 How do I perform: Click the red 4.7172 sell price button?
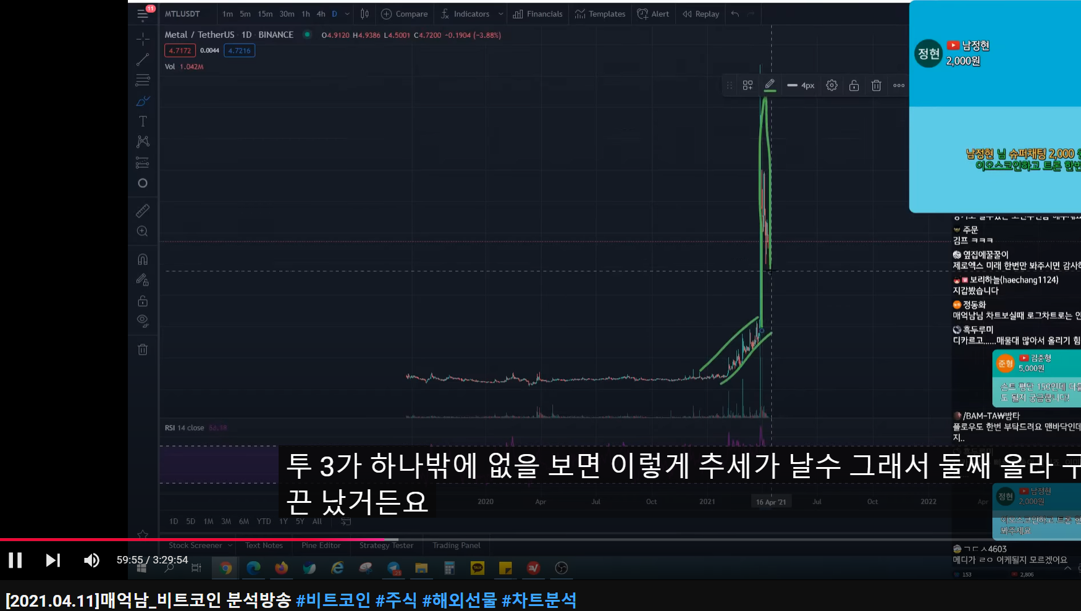click(x=180, y=51)
